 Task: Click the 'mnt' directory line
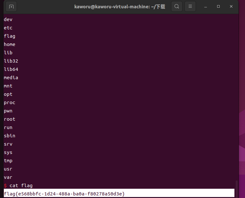8,86
